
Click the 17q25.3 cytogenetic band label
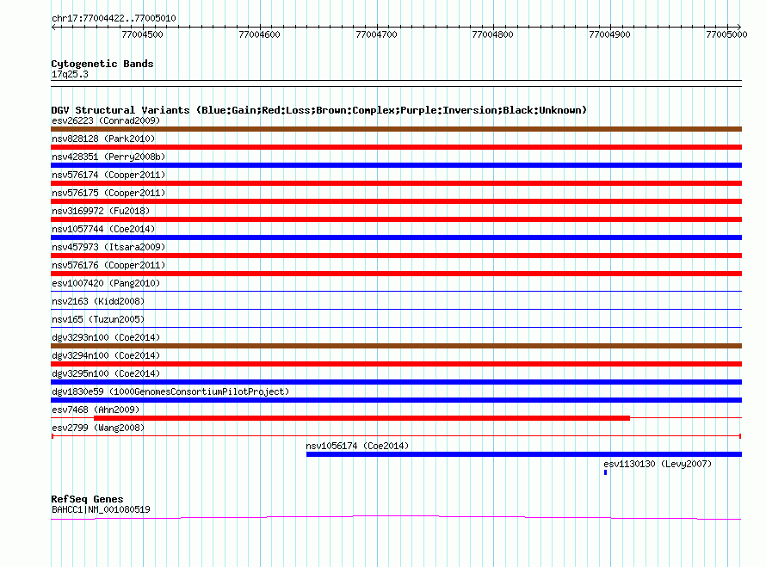pyautogui.click(x=70, y=74)
